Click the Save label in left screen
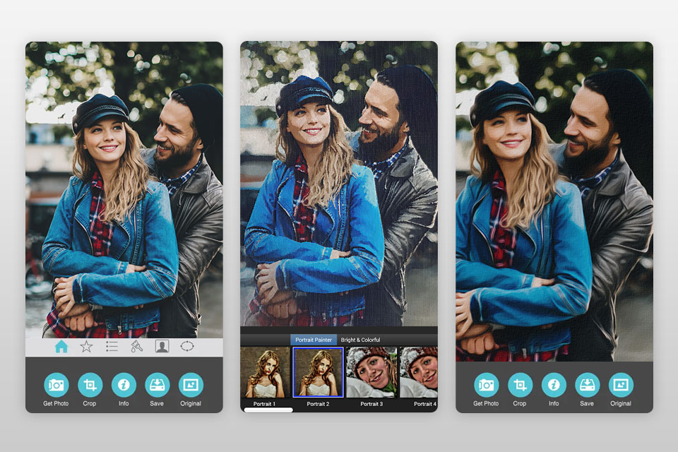This screenshot has width=678, height=452. coord(157,403)
